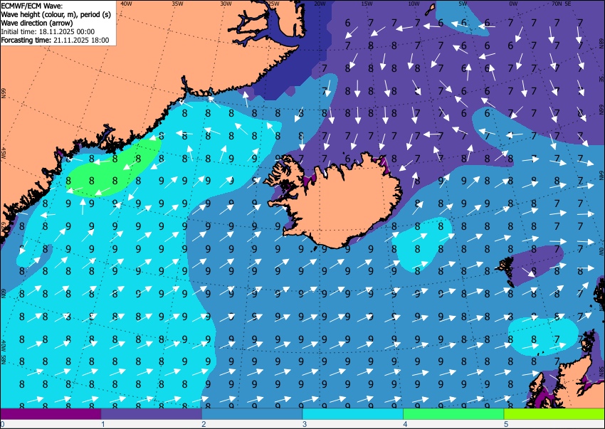Click the '70N' latitude label
The image size is (605, 429).
coord(557,4)
